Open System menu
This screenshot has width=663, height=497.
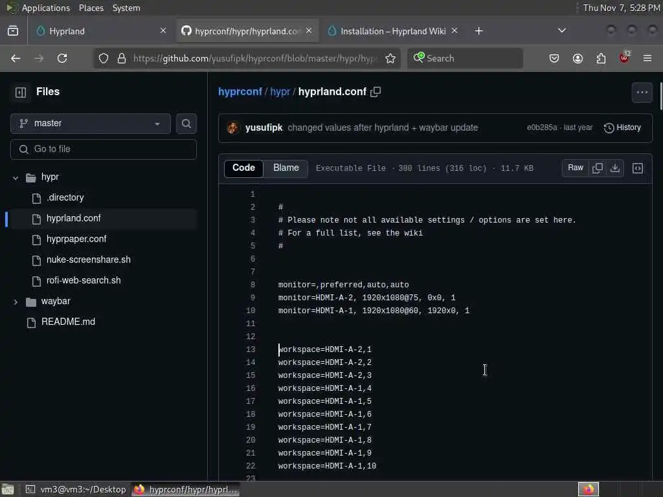[x=126, y=8]
